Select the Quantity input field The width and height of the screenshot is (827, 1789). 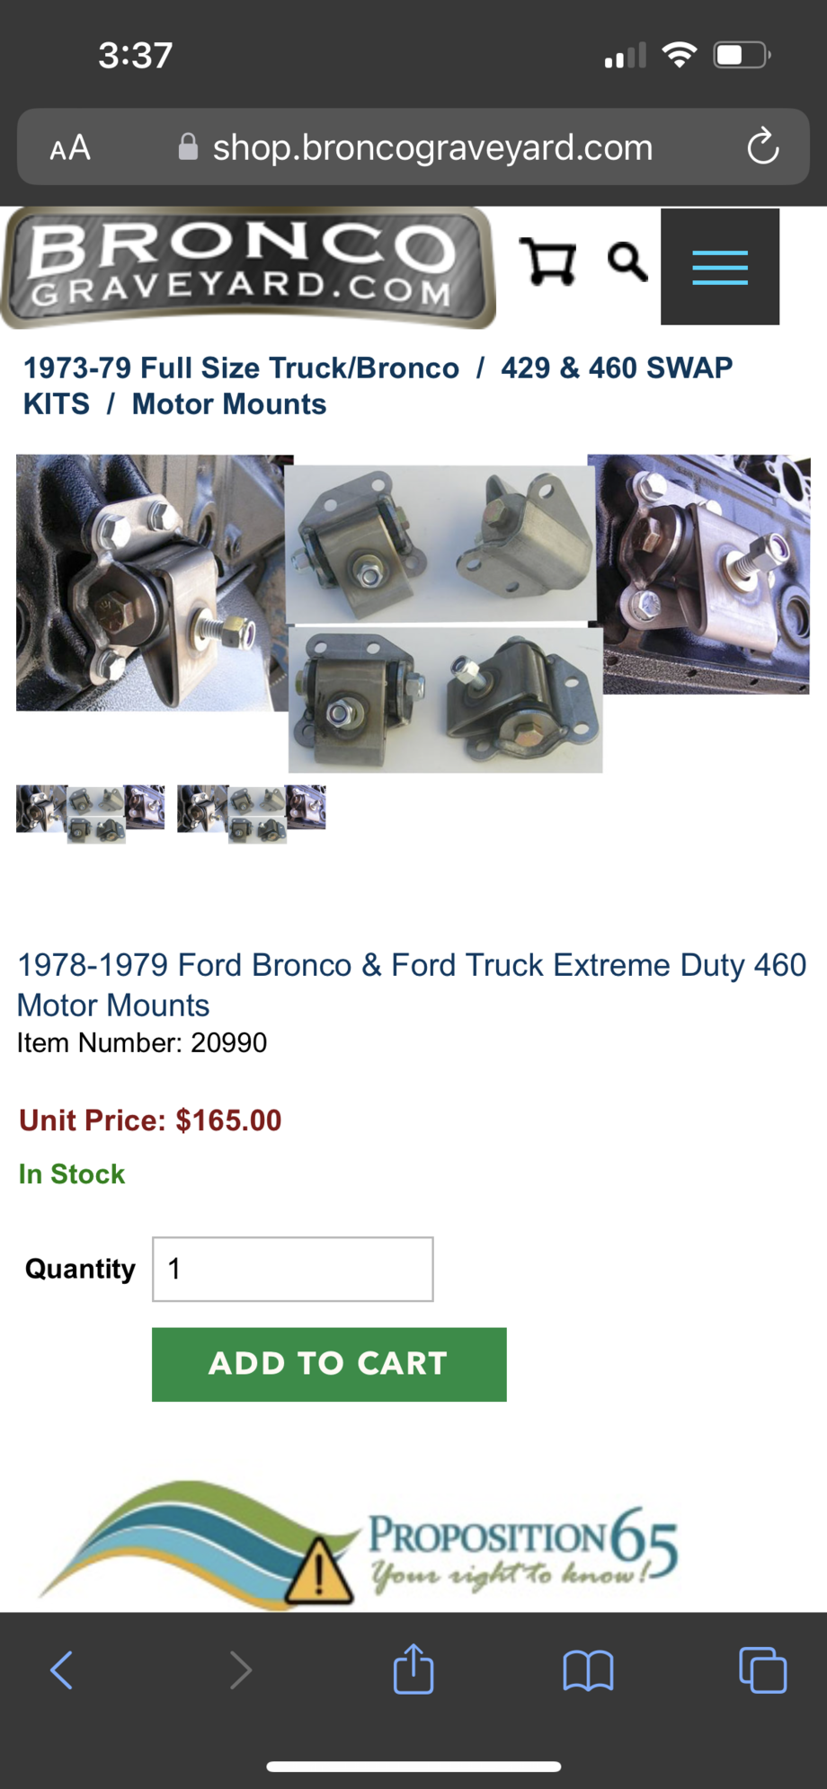click(291, 1268)
